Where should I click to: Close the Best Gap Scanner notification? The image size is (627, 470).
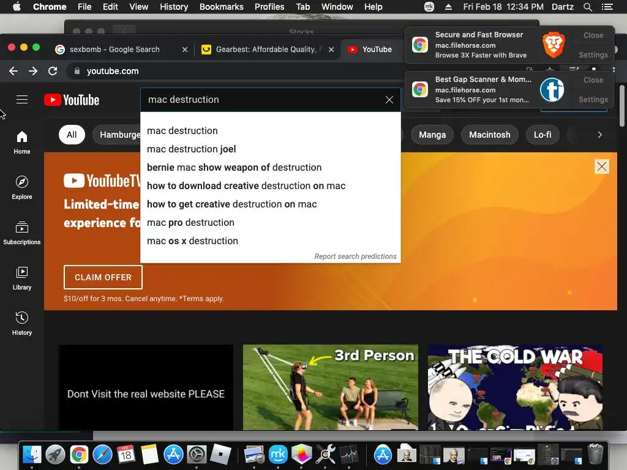pyautogui.click(x=593, y=80)
